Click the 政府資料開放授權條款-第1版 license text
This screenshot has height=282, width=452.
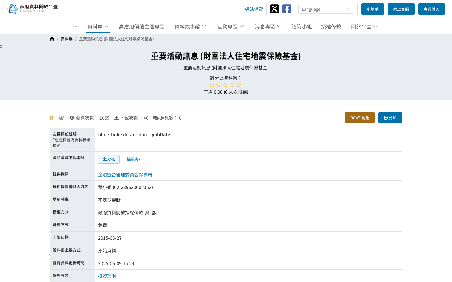[127, 213]
